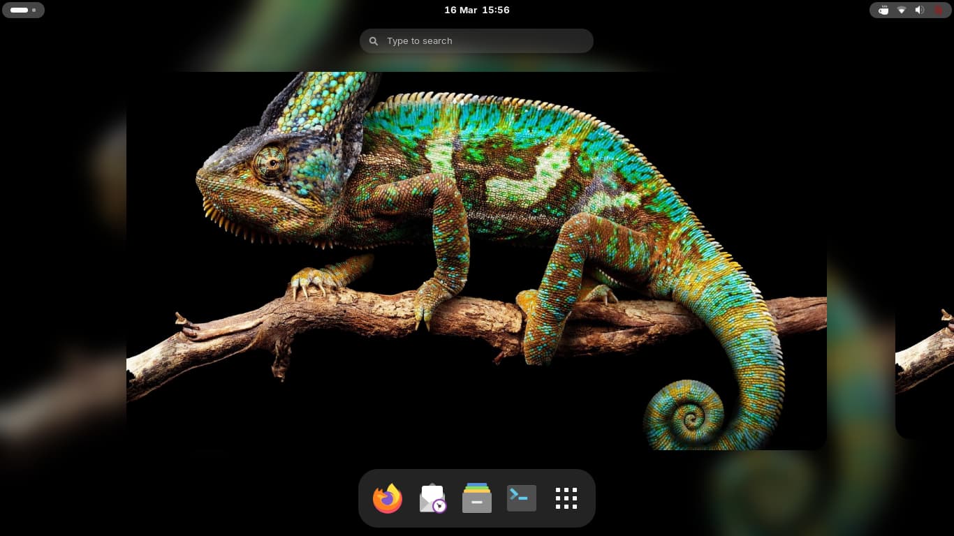Click the blurred wallpaper left of the workspace
Image resolution: width=954 pixels, height=536 pixels.
(x=63, y=279)
